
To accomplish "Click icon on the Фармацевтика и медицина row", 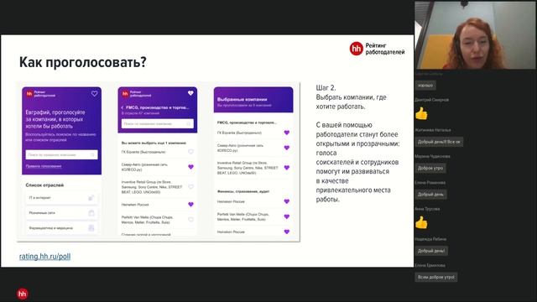I will pos(91,228).
